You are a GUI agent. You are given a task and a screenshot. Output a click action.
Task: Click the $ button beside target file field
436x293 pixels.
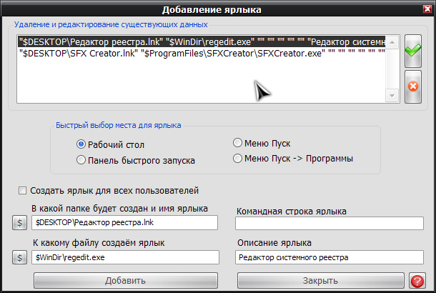(x=19, y=257)
